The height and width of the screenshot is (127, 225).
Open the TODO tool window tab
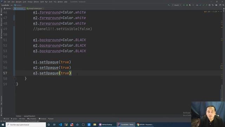(x=22, y=119)
